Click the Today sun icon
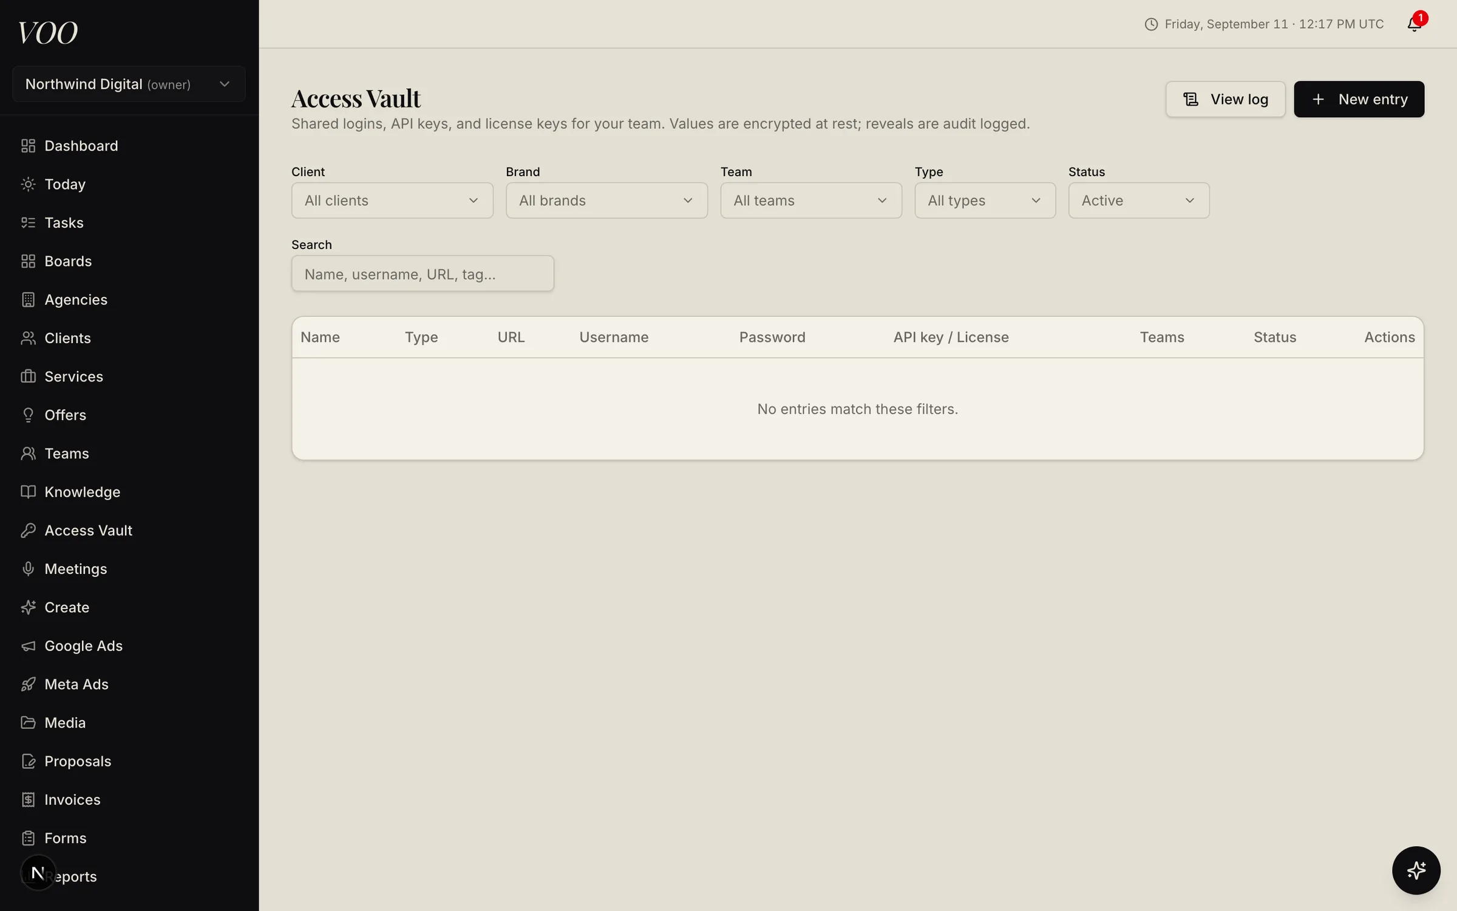1457x911 pixels. (28, 184)
